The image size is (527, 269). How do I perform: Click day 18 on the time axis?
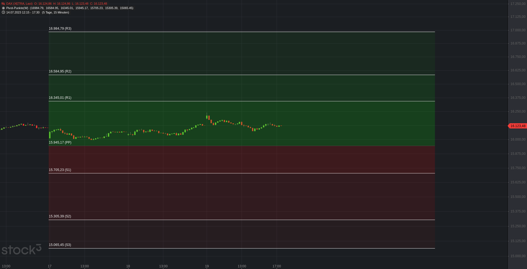[128, 266]
